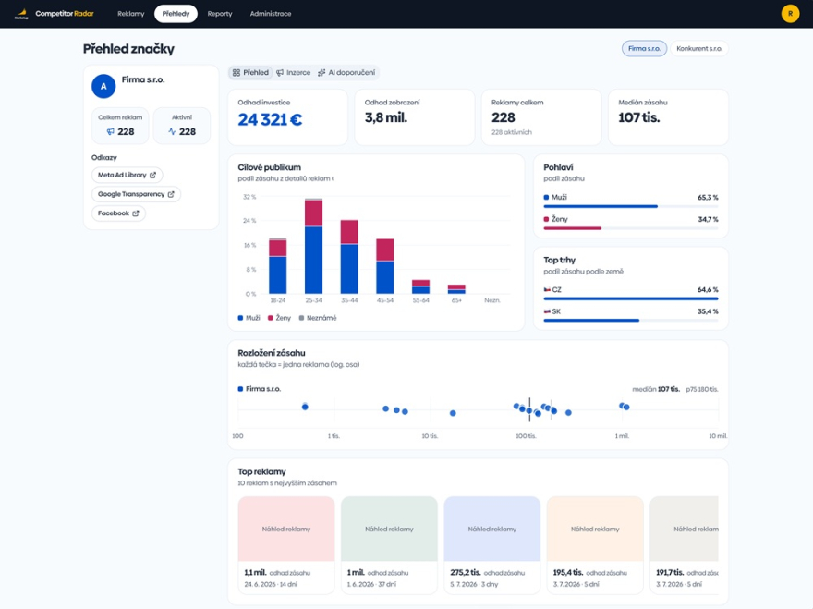
Task: Click the CZ market share bar
Action: coord(630,298)
